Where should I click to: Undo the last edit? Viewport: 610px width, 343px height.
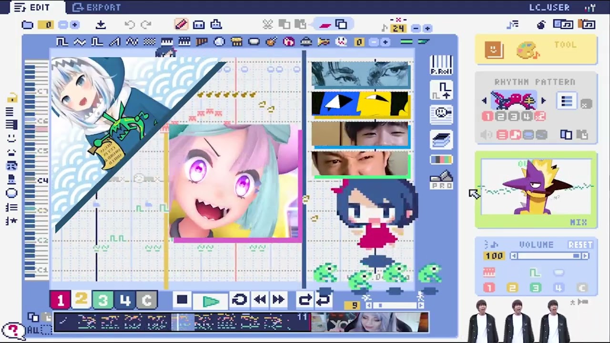[129, 25]
